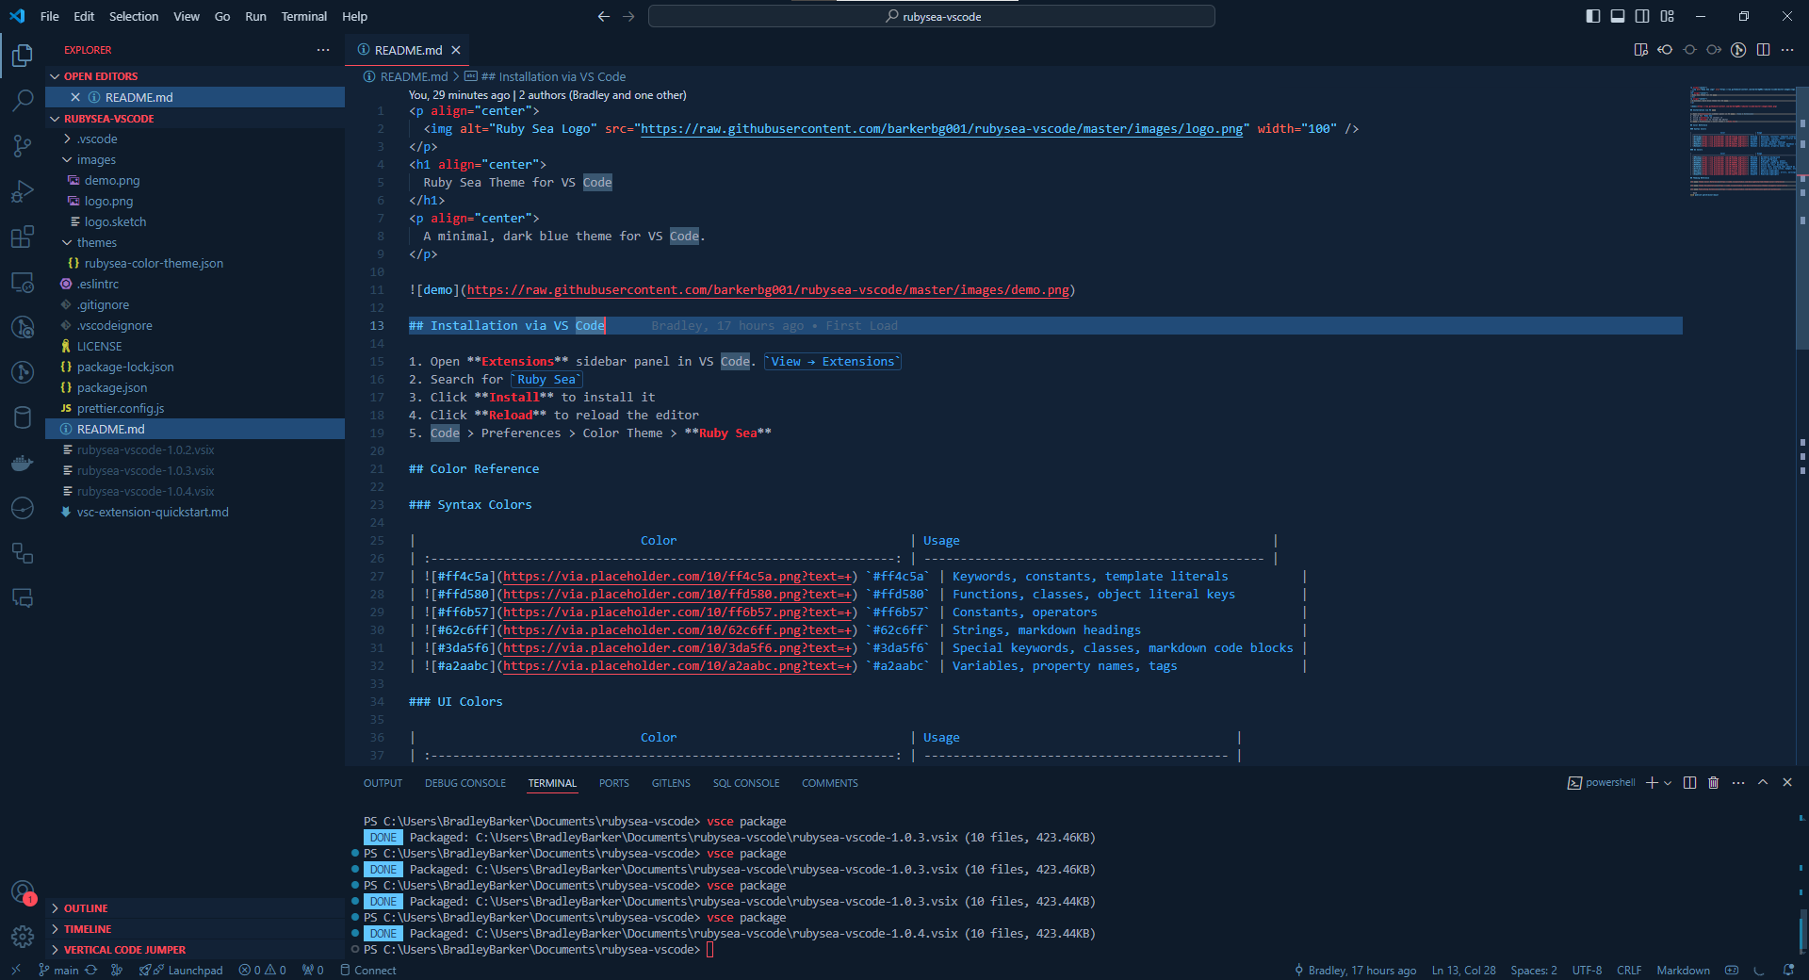Open logo.png in images folder
The image size is (1809, 980).
[x=108, y=201]
